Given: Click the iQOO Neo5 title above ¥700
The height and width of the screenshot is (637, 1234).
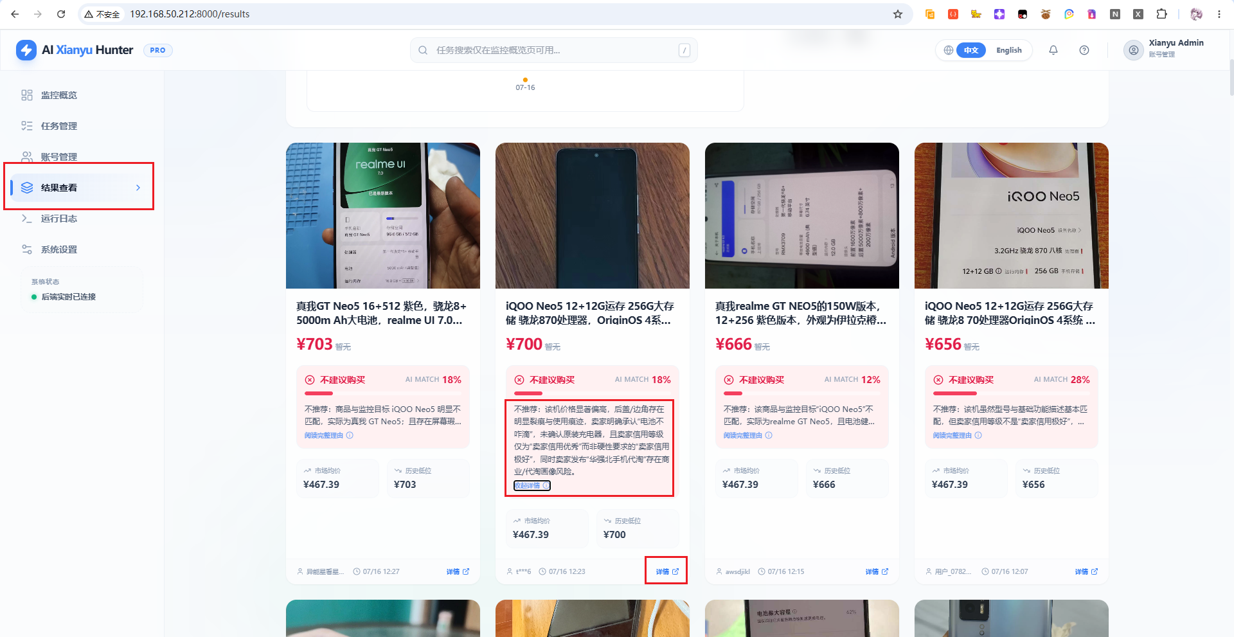Looking at the screenshot, I should coord(590,313).
